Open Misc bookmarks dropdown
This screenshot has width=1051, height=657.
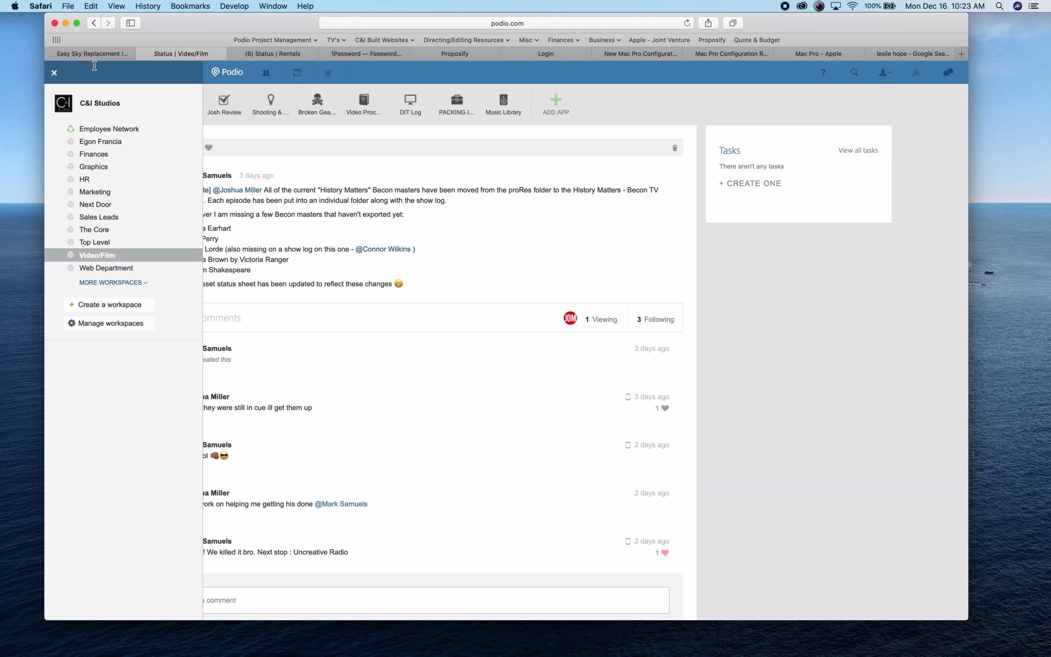[528, 40]
